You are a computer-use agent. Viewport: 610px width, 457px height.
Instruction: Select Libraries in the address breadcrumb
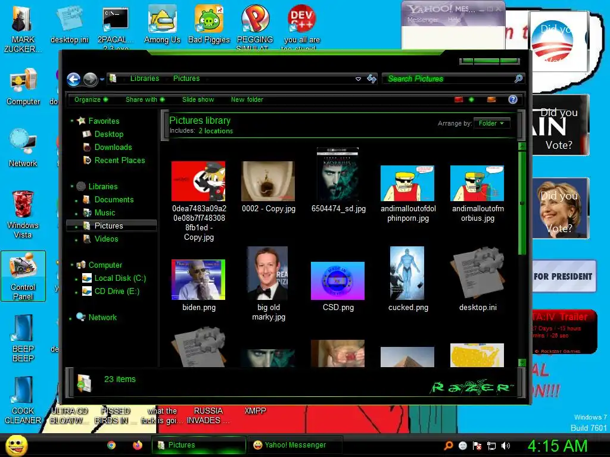coord(145,79)
